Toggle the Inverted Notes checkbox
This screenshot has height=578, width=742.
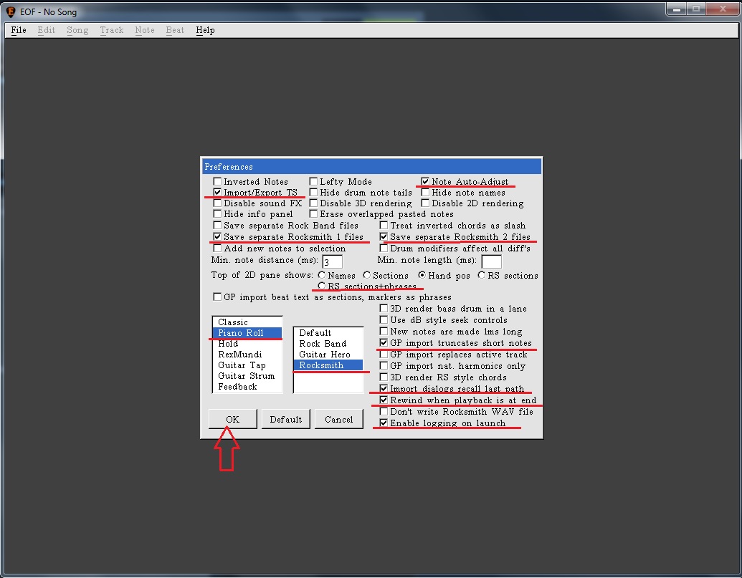217,181
